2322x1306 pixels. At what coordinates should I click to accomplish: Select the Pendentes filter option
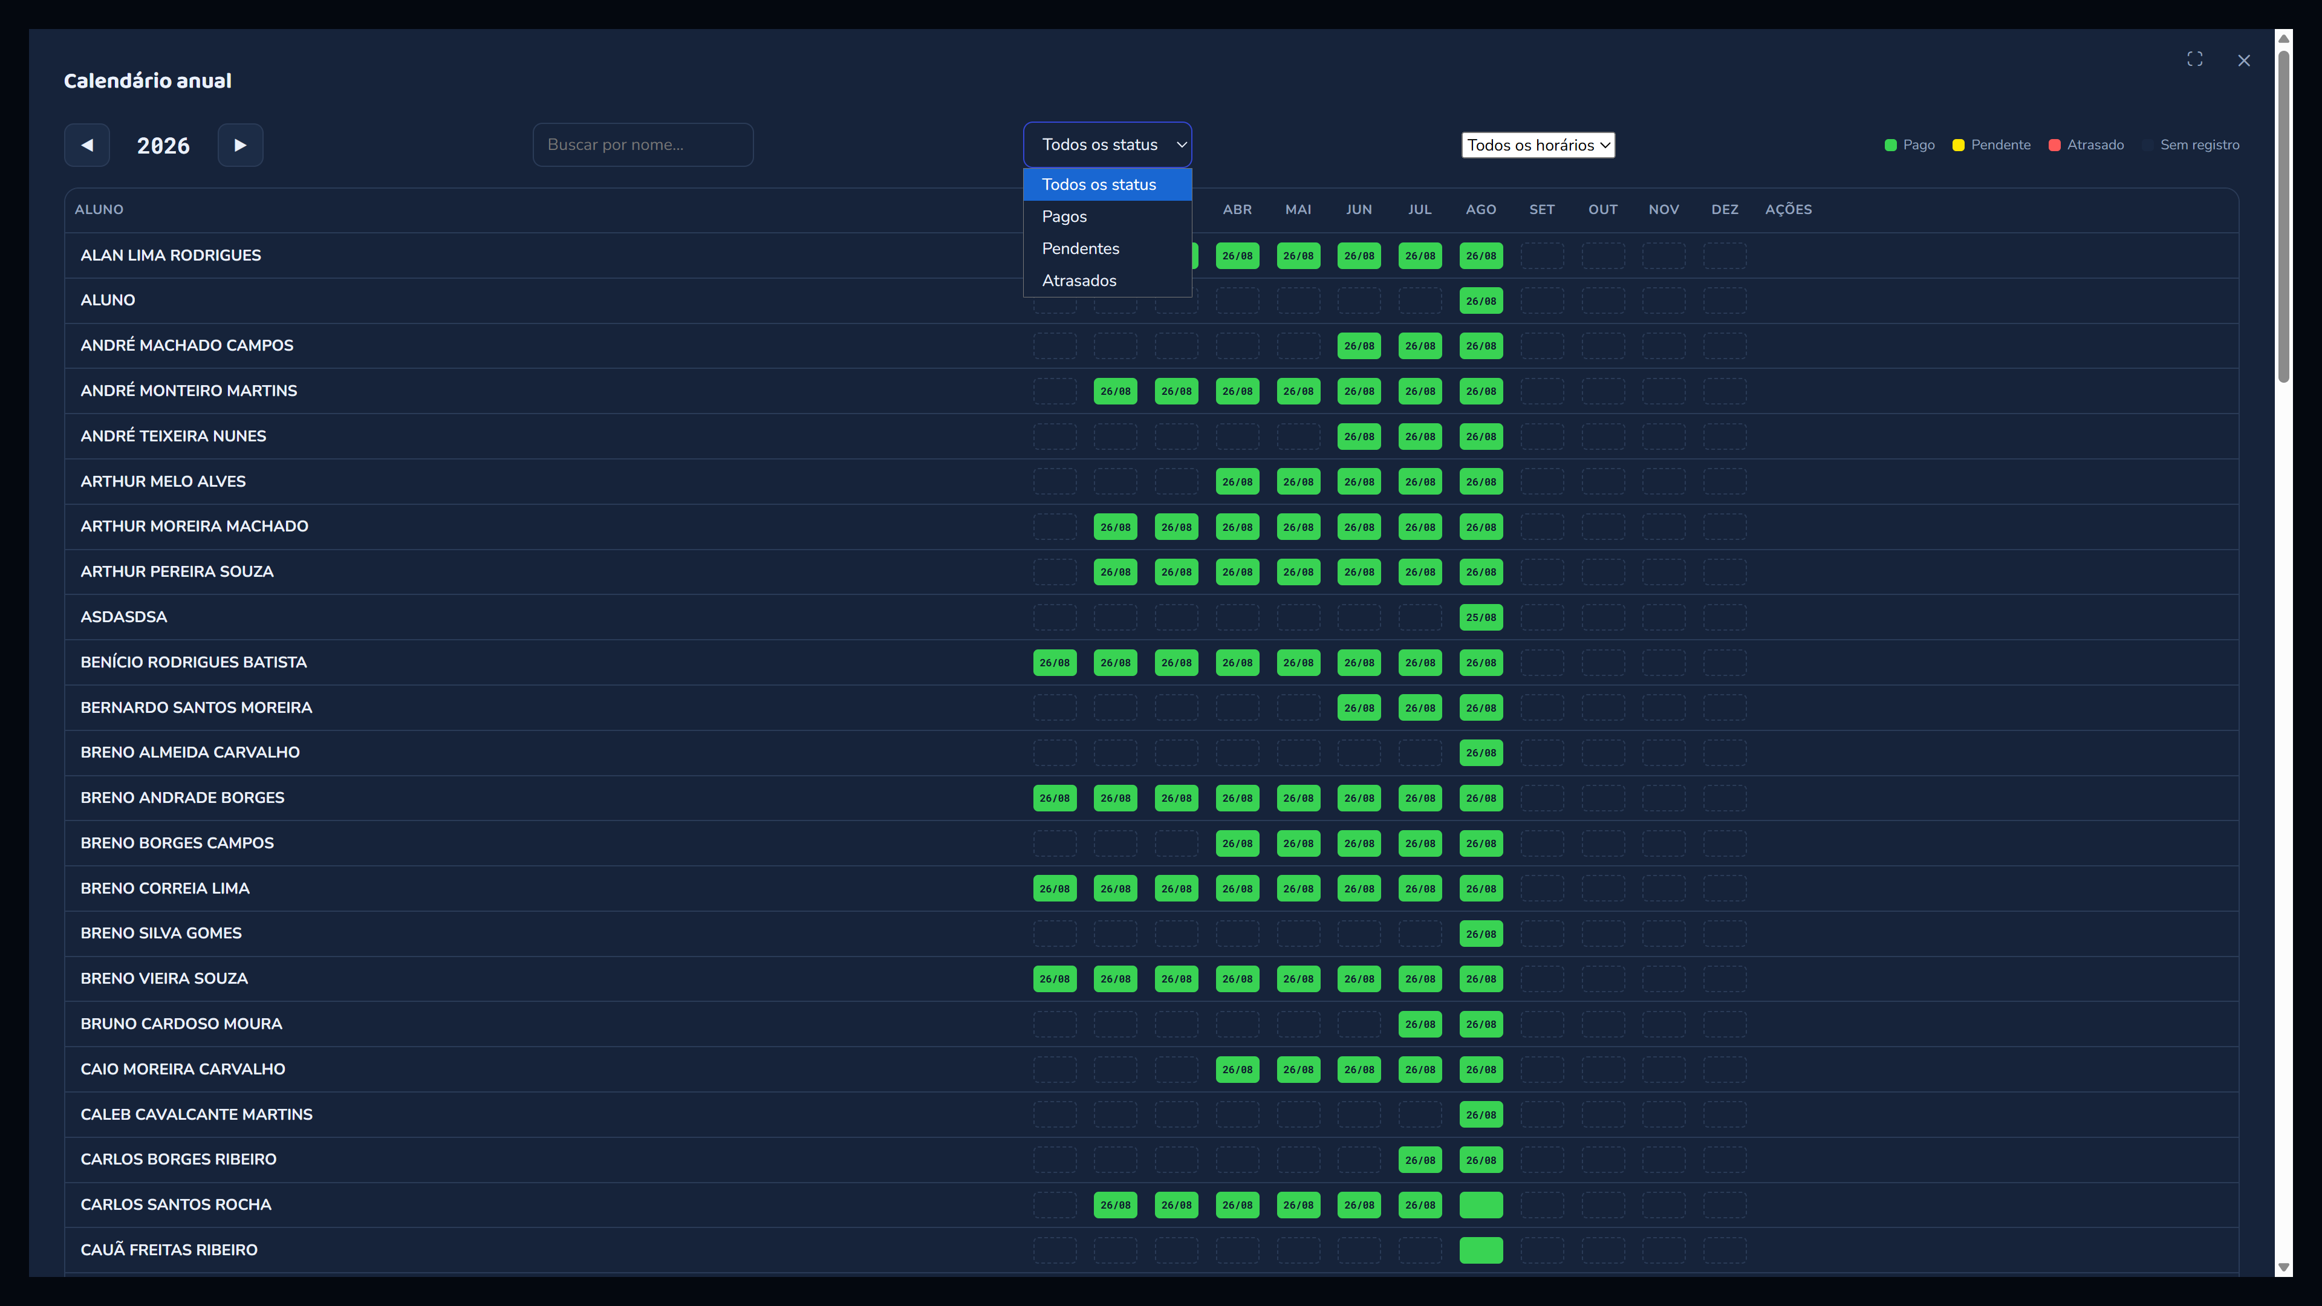pyautogui.click(x=1107, y=249)
